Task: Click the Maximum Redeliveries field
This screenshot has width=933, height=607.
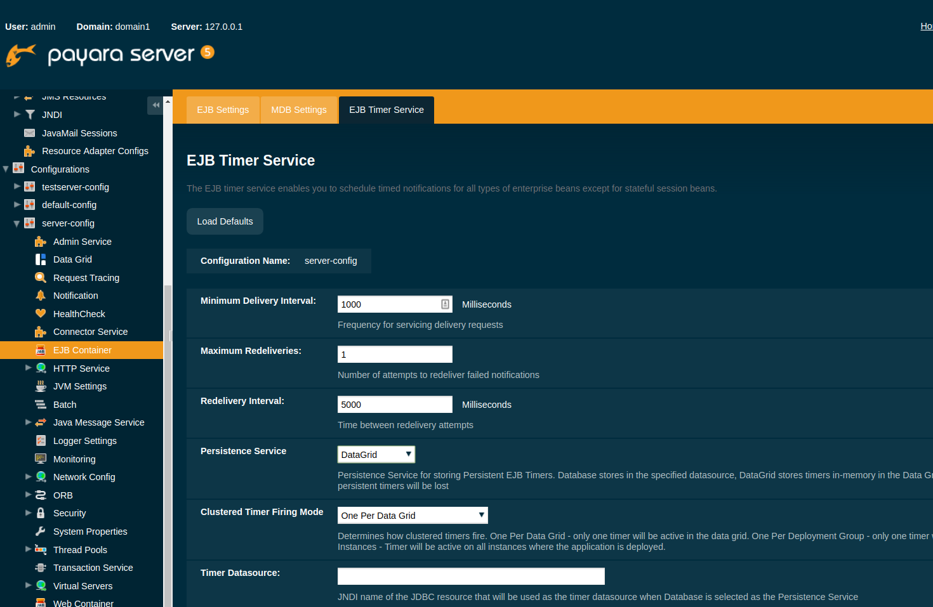Action: 395,354
